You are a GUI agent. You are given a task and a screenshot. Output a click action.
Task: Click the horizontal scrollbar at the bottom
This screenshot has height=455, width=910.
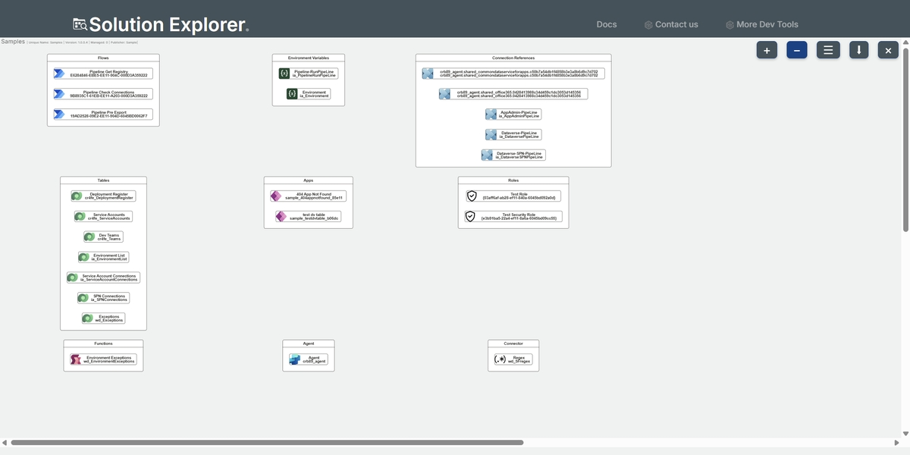pos(267,442)
